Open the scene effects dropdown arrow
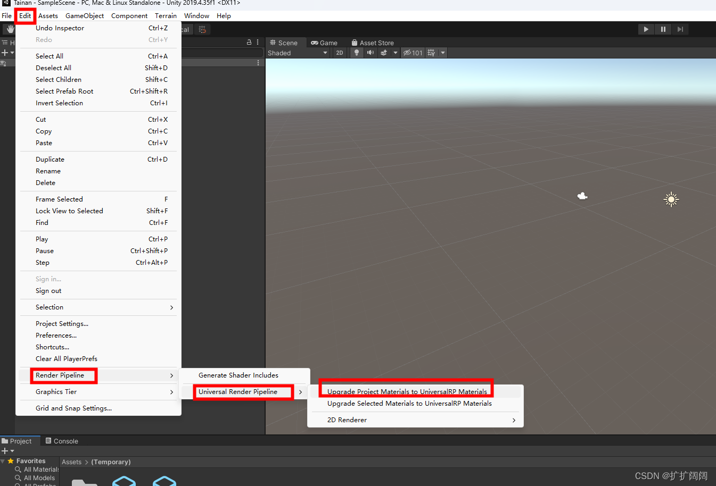The image size is (716, 486). coord(395,53)
